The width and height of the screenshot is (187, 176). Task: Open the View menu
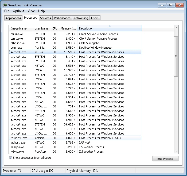[31, 11]
